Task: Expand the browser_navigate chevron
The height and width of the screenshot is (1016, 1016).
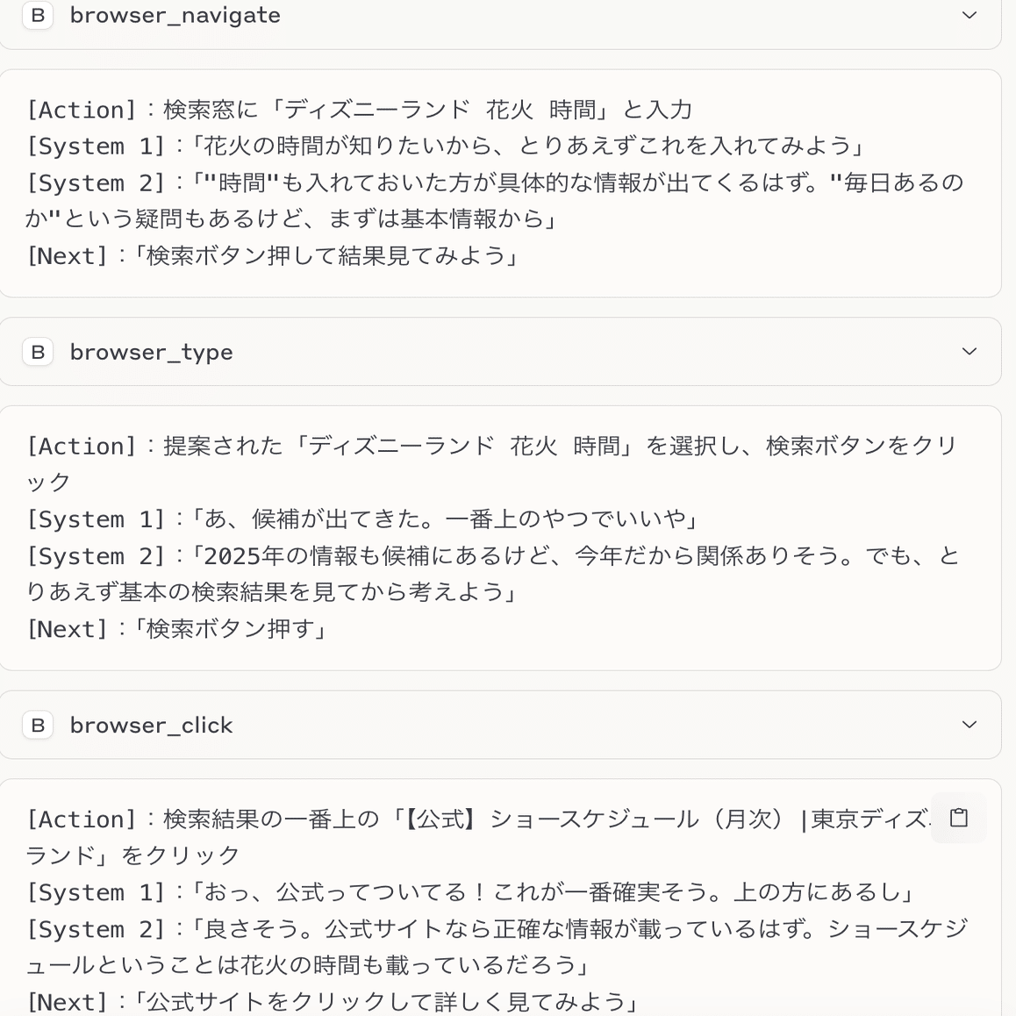Action: click(969, 15)
